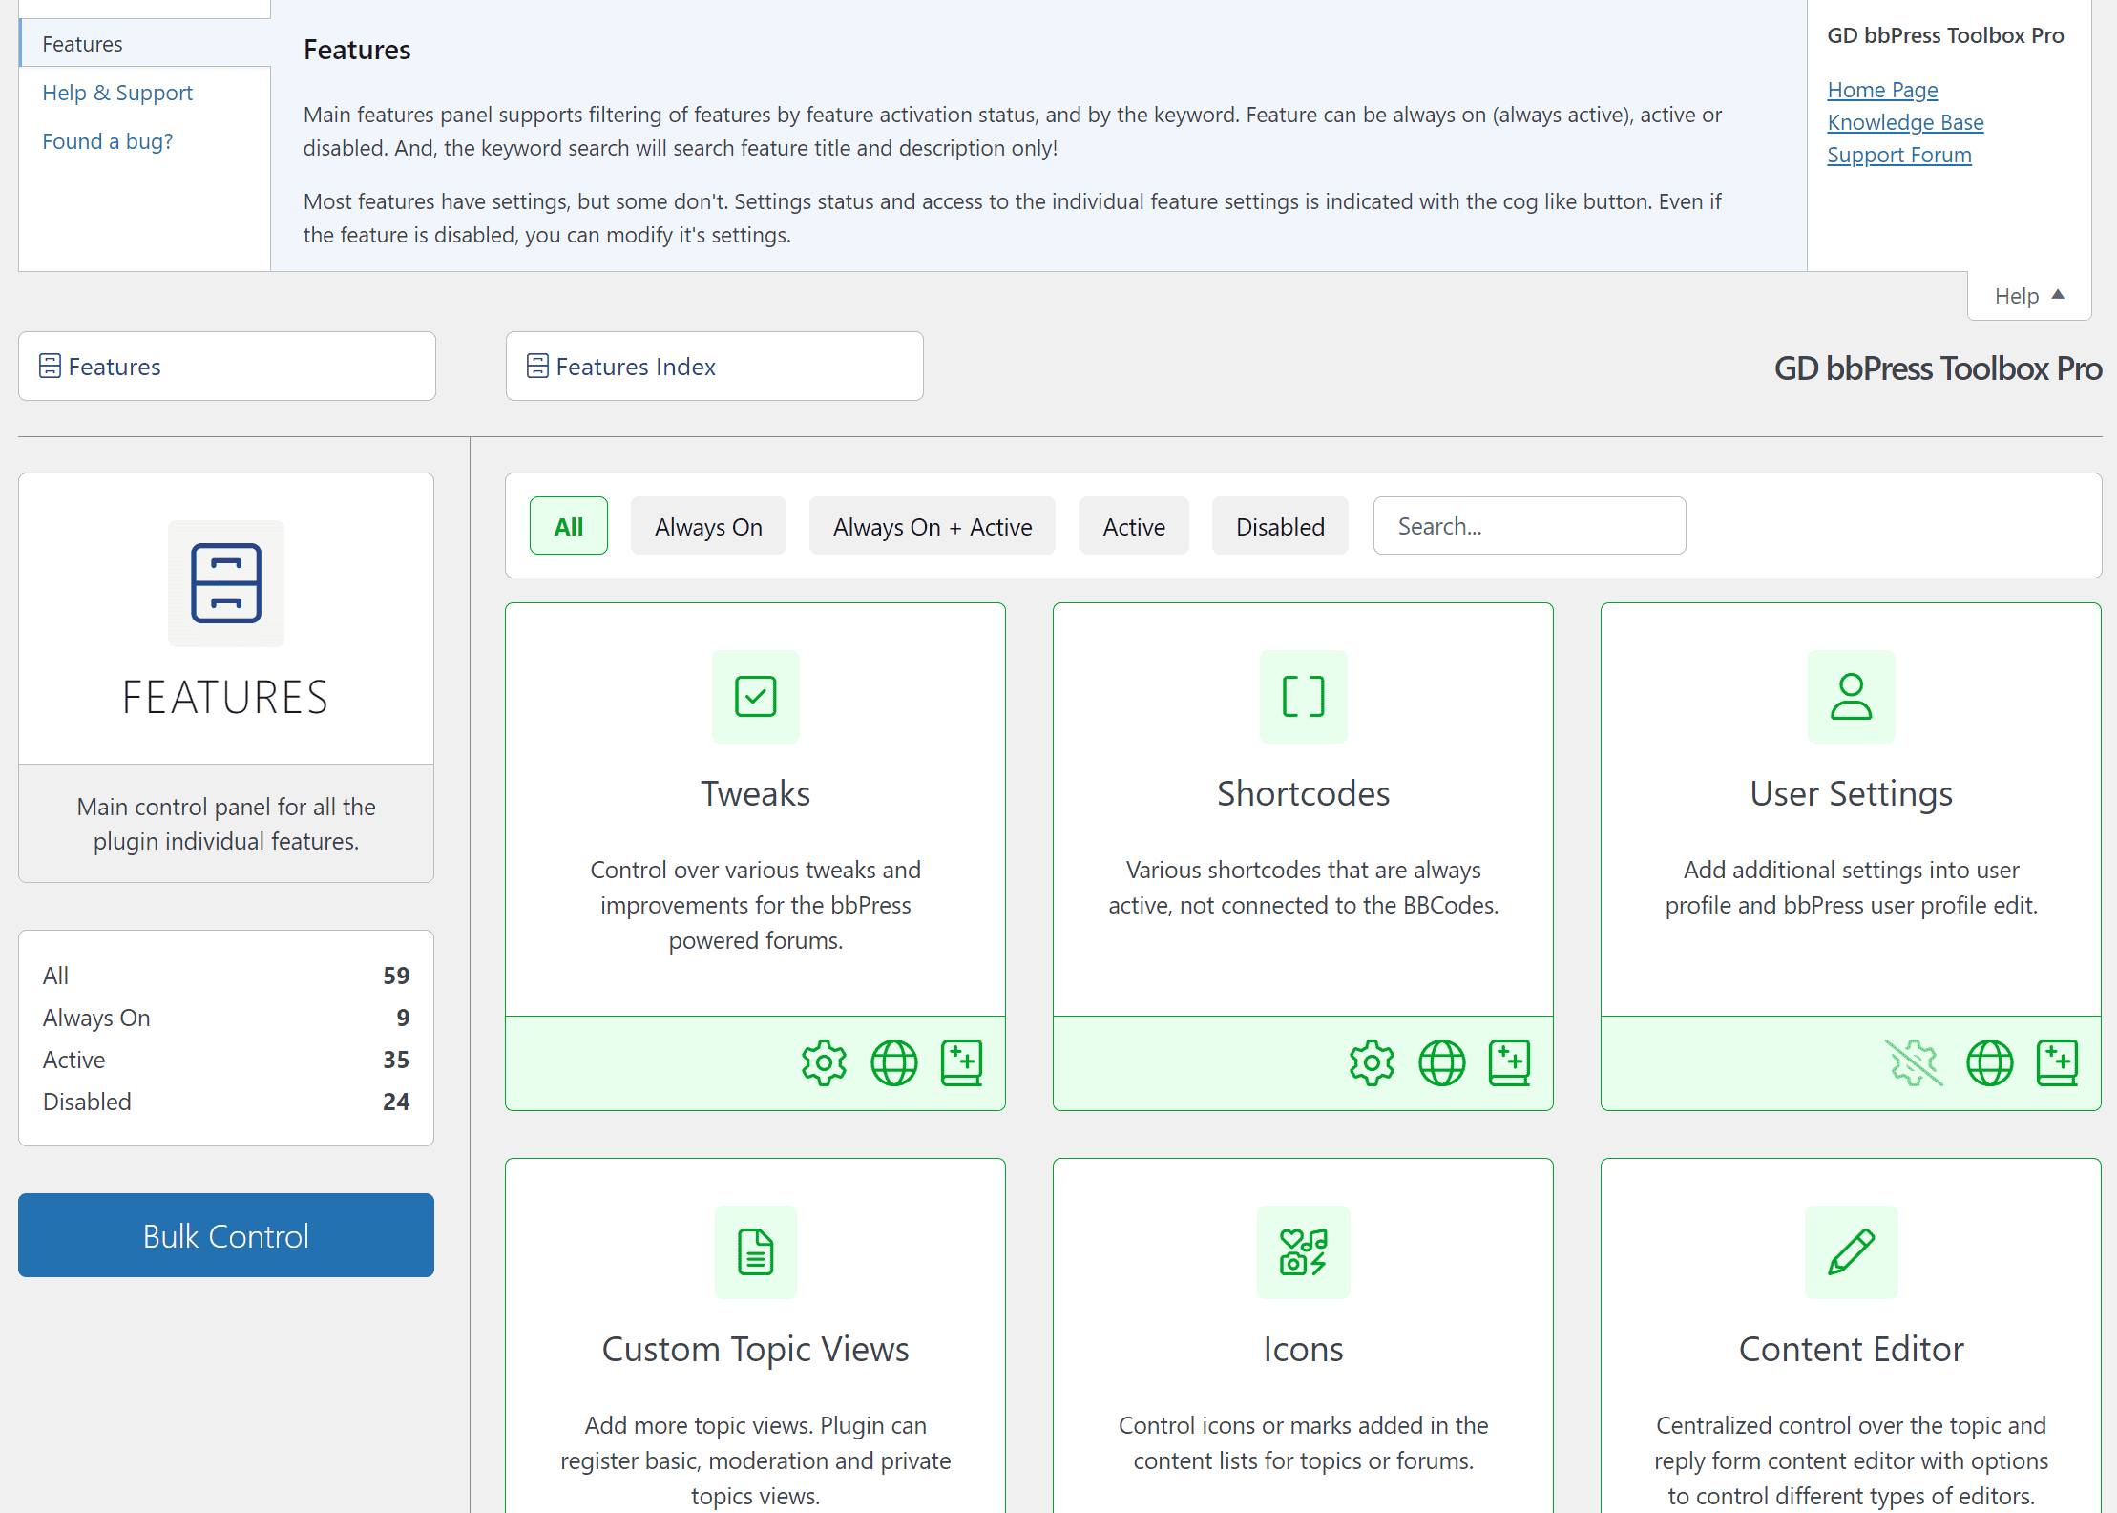Filter by Always On + Active

(933, 526)
